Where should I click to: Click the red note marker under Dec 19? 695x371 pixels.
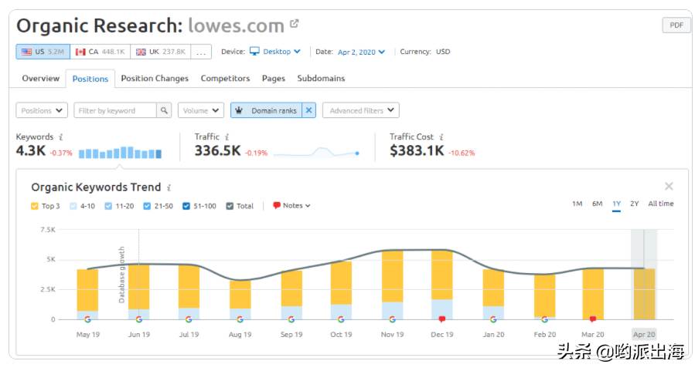tap(442, 319)
